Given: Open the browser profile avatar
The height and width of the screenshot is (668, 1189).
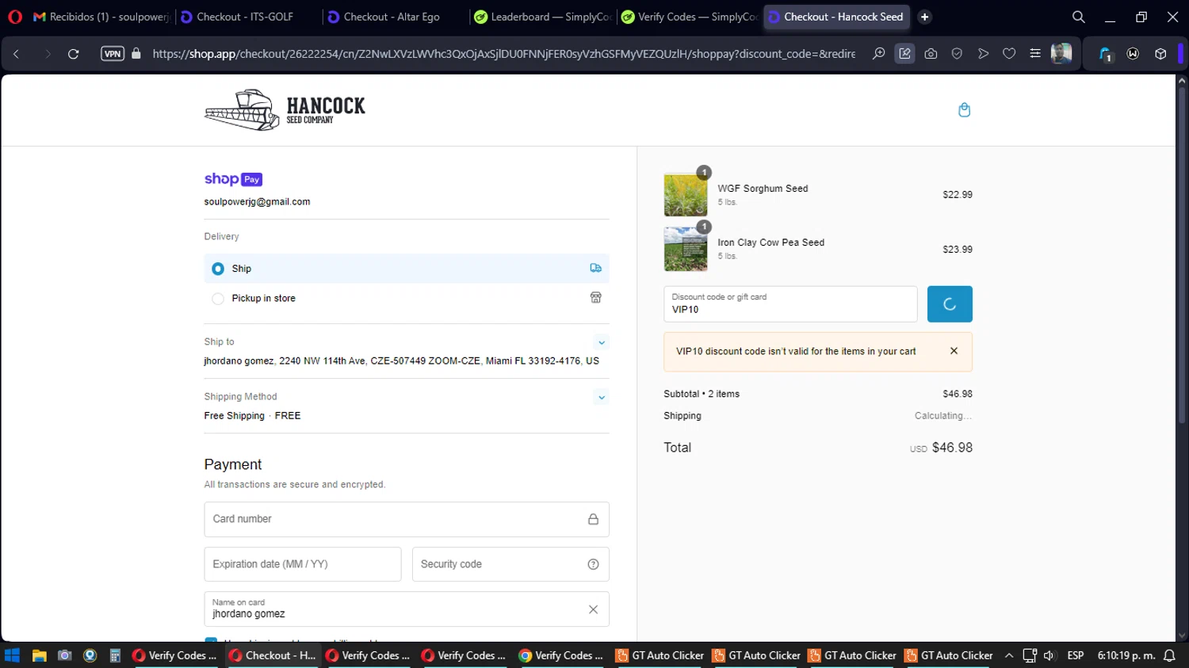Looking at the screenshot, I should click(1061, 53).
